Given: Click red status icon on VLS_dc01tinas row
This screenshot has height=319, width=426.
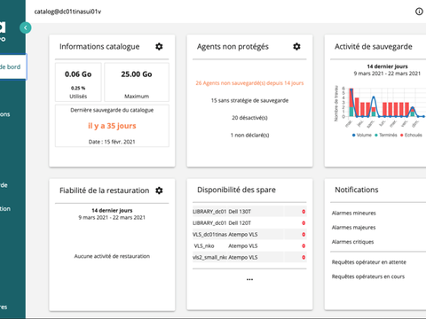Looking at the screenshot, I should (x=304, y=235).
